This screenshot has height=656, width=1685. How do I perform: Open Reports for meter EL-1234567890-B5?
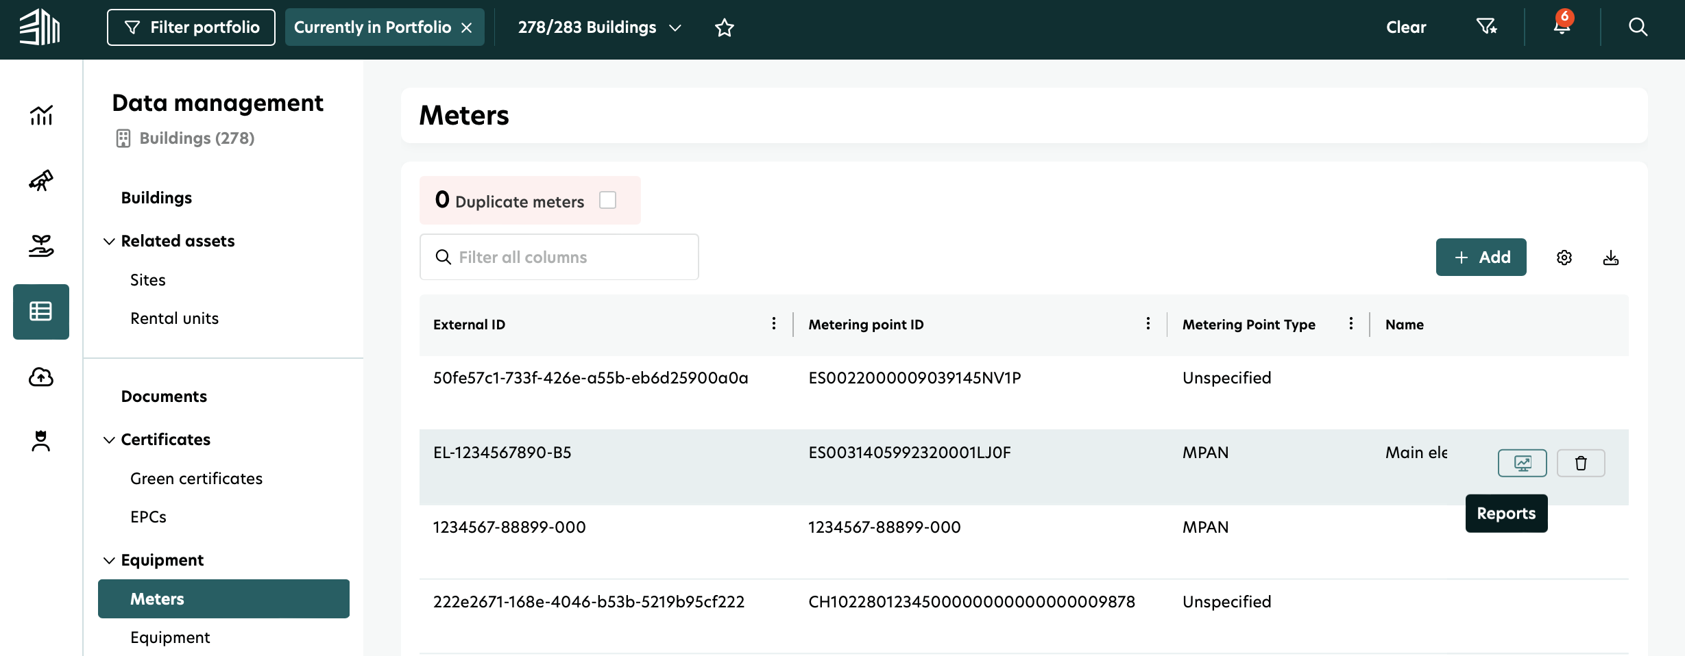(1523, 463)
